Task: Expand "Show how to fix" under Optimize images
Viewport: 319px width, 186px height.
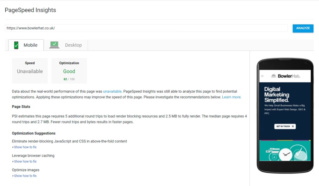Action: point(25,176)
